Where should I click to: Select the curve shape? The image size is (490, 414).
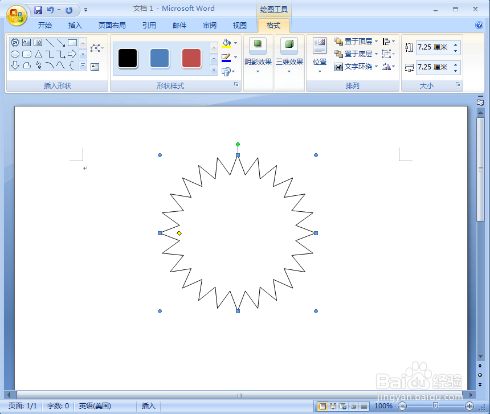[60, 65]
